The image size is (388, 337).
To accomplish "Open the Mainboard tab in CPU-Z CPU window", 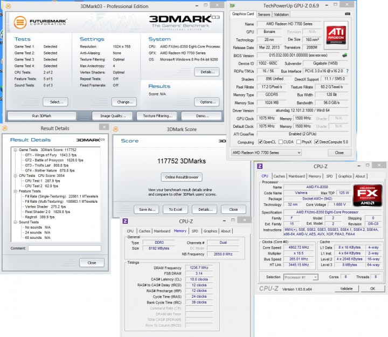I will click(297, 176).
